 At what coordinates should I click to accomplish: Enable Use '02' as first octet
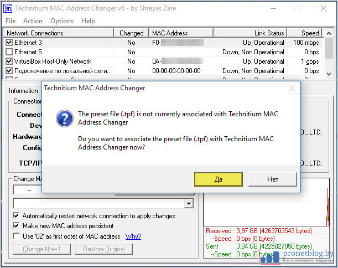click(16, 236)
